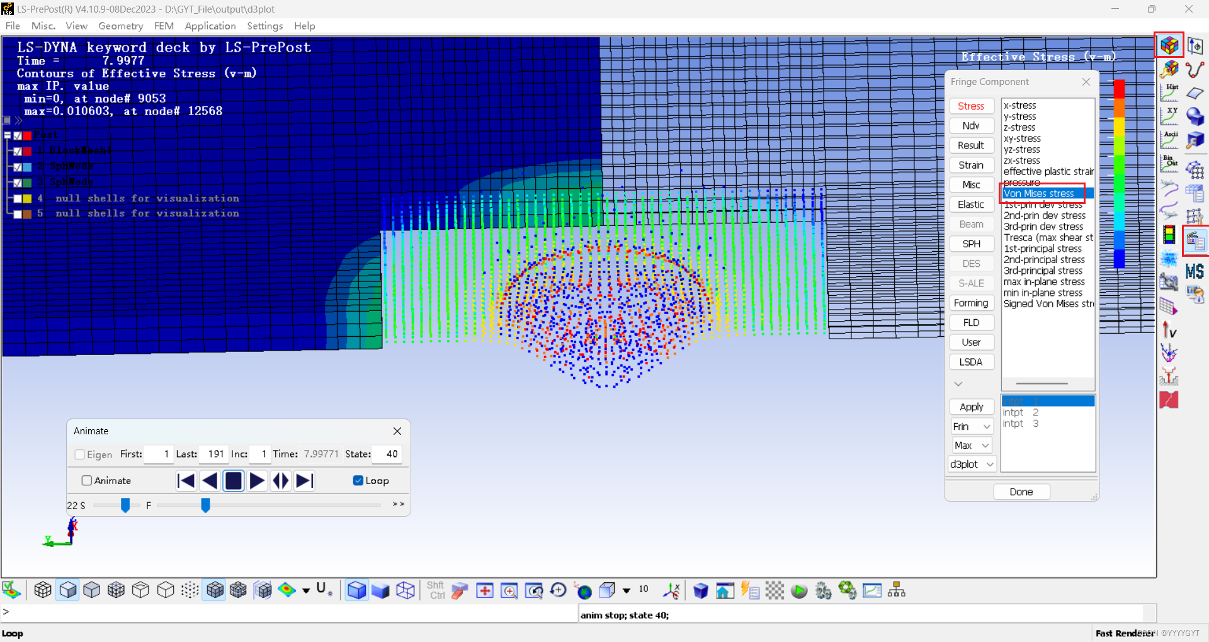Click the triad axis rotation icon

(671, 590)
